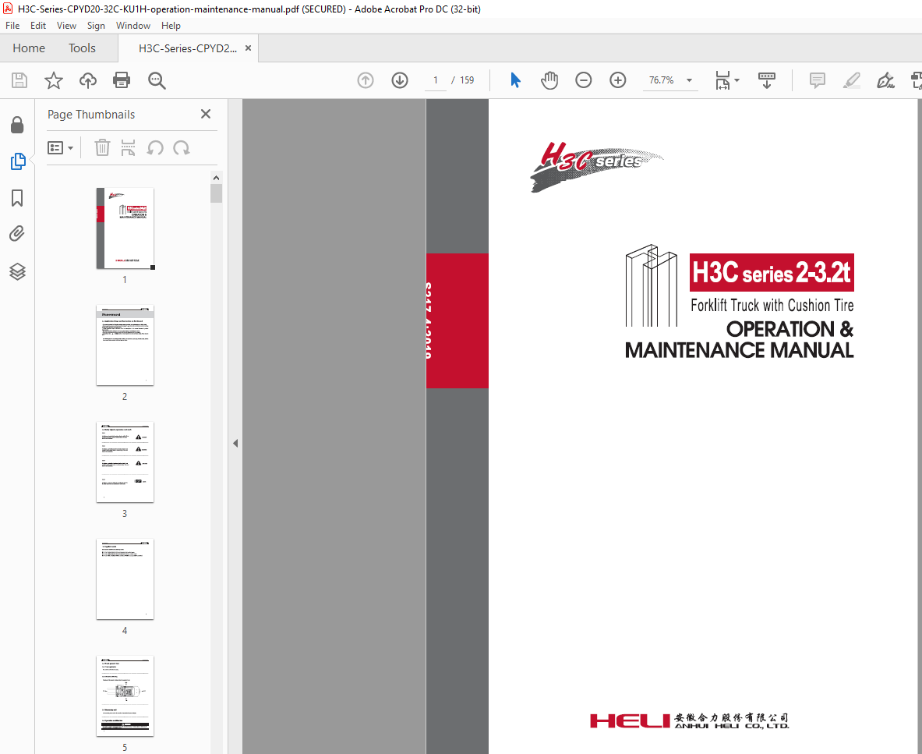
Task: Close the H3C-Series document tab
Action: [248, 48]
